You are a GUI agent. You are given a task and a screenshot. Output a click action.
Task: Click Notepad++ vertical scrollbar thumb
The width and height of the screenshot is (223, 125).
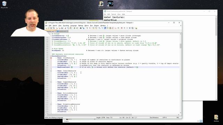[180, 46]
